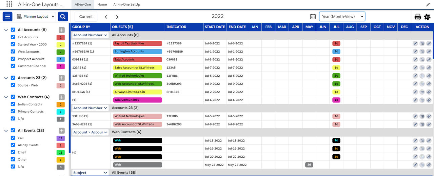
Task: Open the calendar date picker icon
Action: 313,16
